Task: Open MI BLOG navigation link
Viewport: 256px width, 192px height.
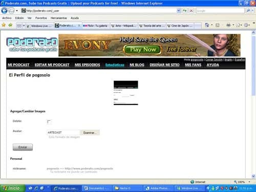Action: [137, 65]
